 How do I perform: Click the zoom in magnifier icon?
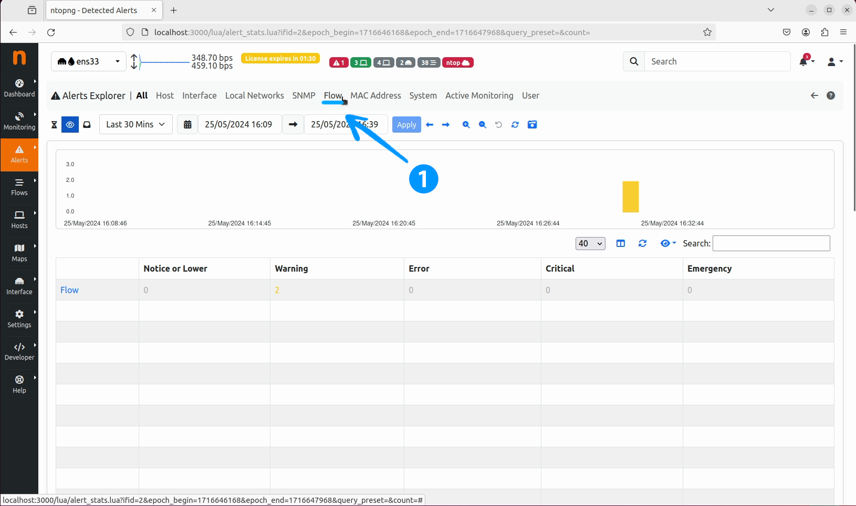click(466, 125)
